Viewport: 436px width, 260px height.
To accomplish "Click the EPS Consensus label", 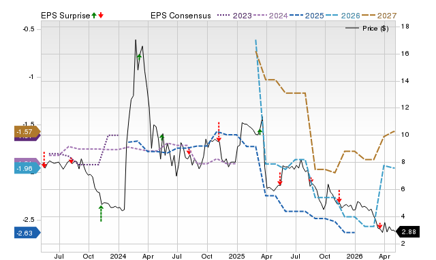I will coord(181,16).
